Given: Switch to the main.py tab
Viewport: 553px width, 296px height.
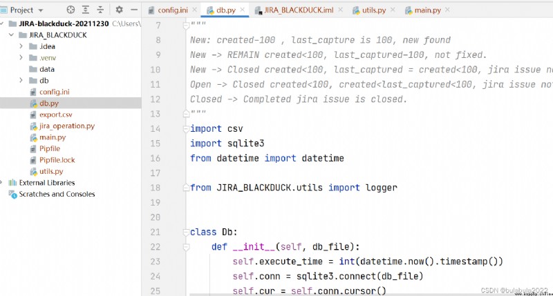Looking at the screenshot, I should click(427, 10).
